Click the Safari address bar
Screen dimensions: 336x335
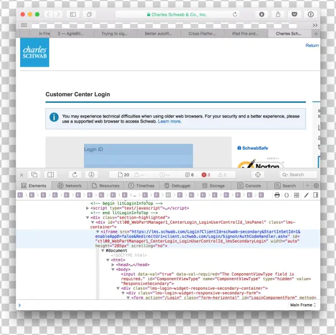coord(177,15)
